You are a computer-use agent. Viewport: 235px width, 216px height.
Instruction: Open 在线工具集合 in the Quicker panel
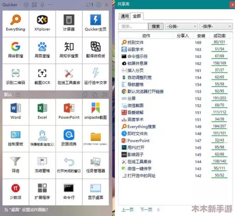(69, 77)
